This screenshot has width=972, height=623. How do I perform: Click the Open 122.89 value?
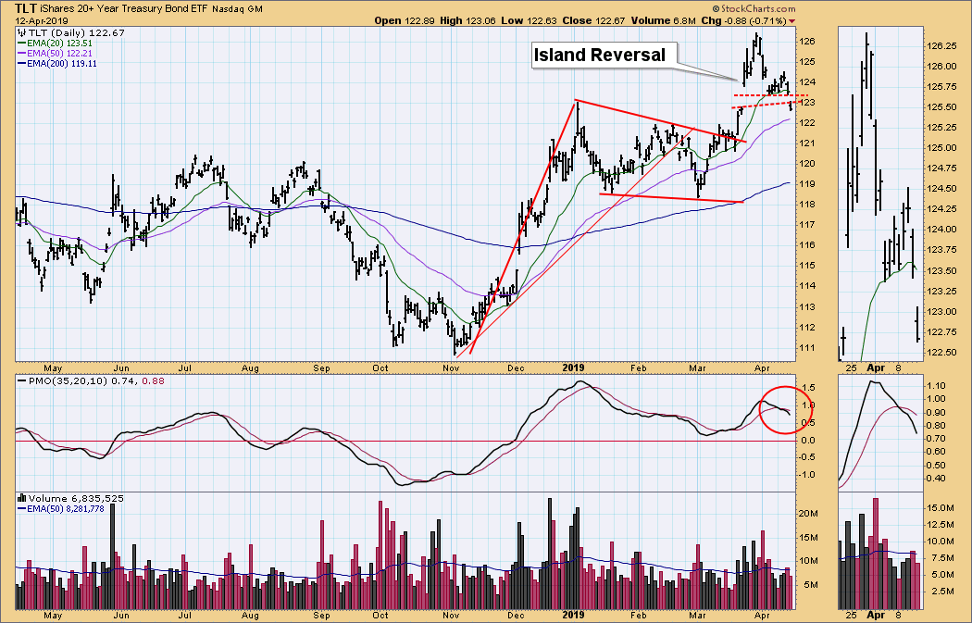pos(405,20)
